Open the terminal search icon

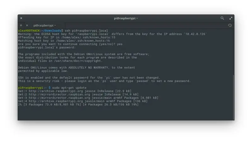222,18
